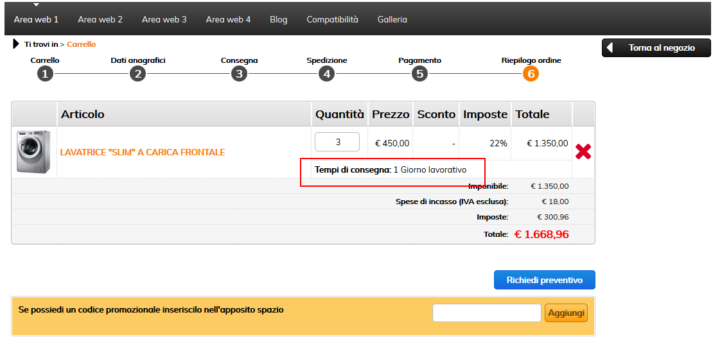The image size is (713, 362).
Task: Click the € 1.350,00 row total cell
Action: click(x=547, y=143)
